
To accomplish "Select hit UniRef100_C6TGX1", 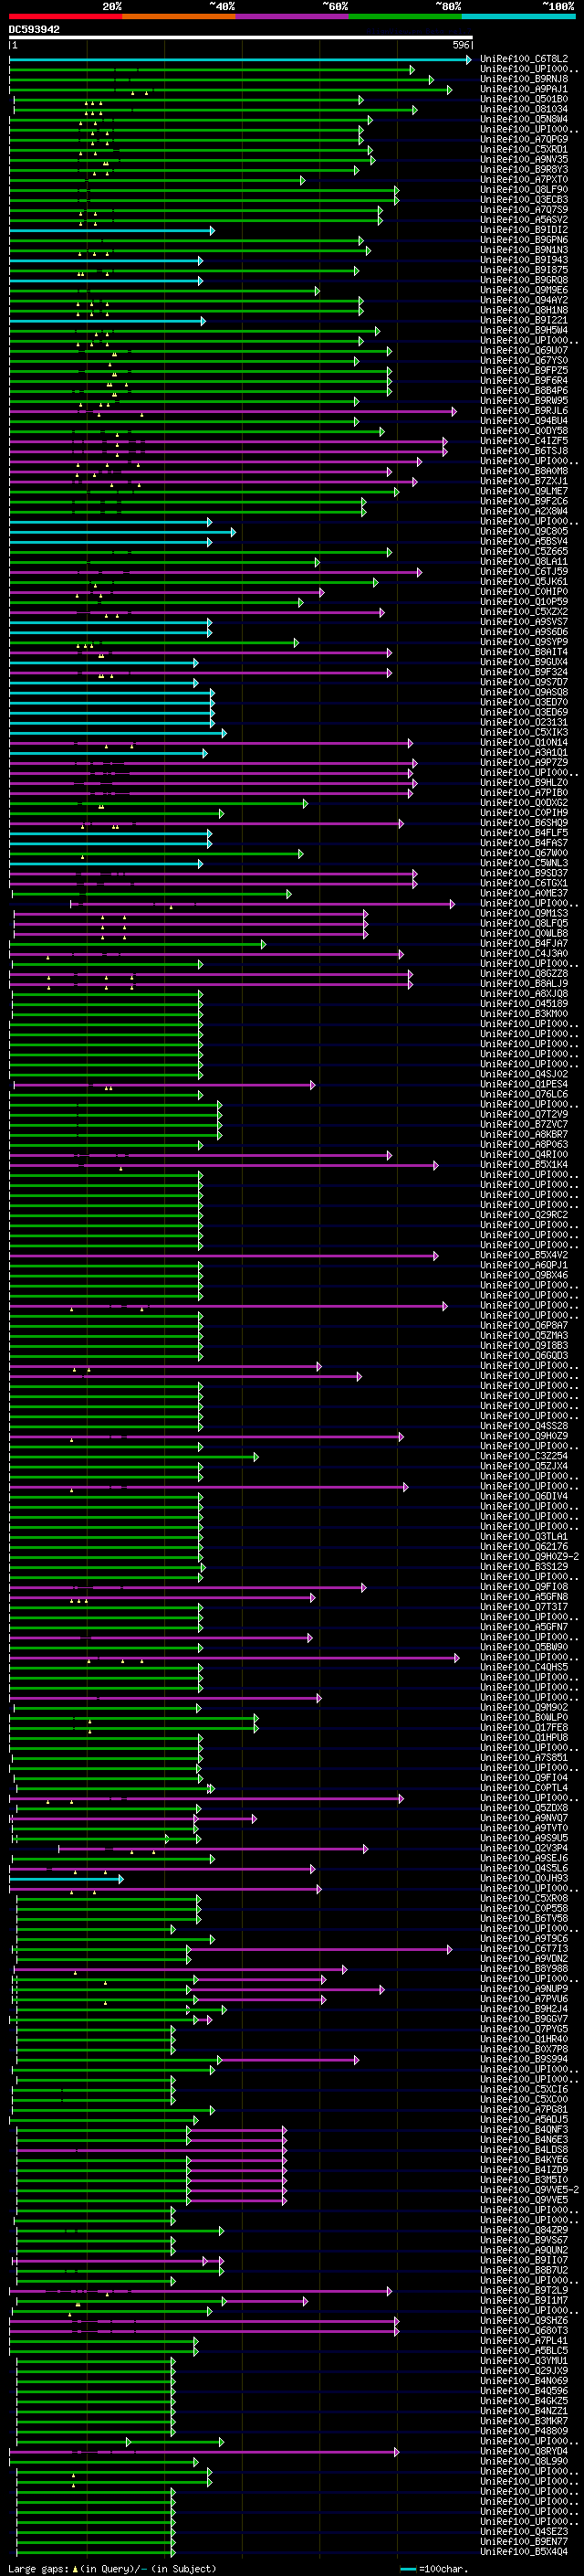I will coord(524,883).
